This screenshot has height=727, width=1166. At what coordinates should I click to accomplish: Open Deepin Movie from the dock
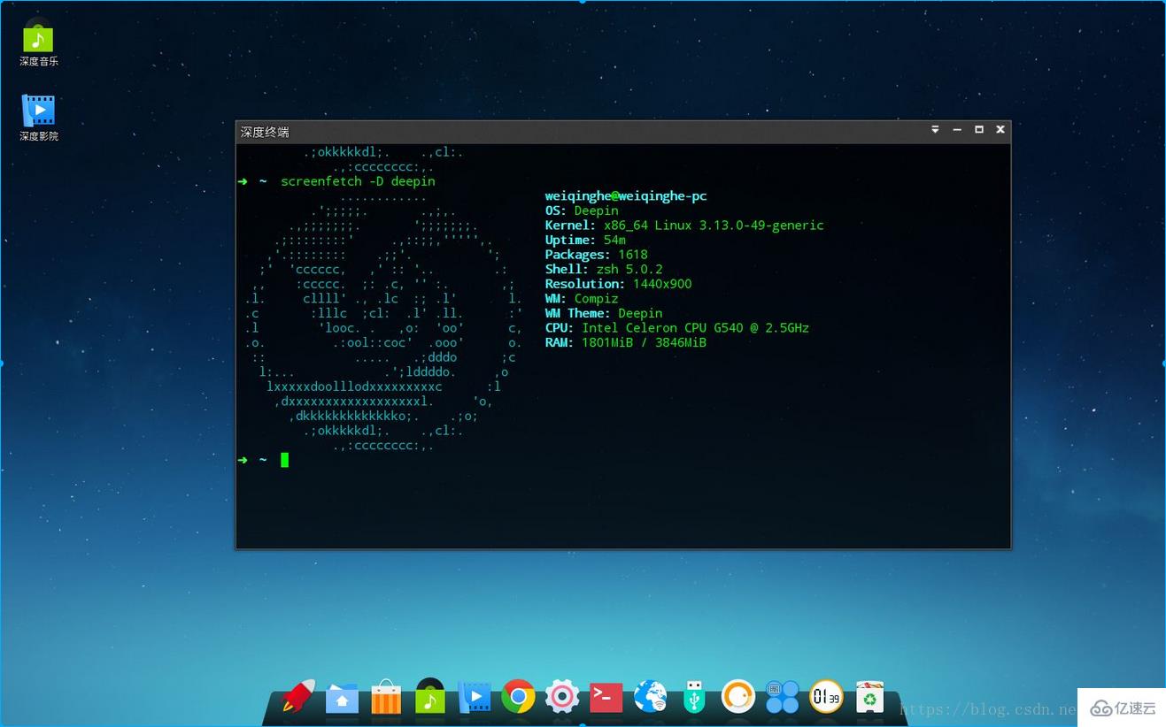(x=475, y=697)
